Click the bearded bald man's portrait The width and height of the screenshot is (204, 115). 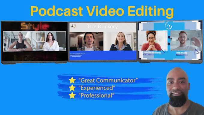[x=178, y=91]
